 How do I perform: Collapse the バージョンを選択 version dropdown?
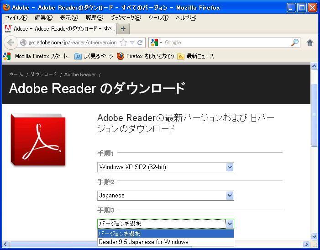coord(166,224)
